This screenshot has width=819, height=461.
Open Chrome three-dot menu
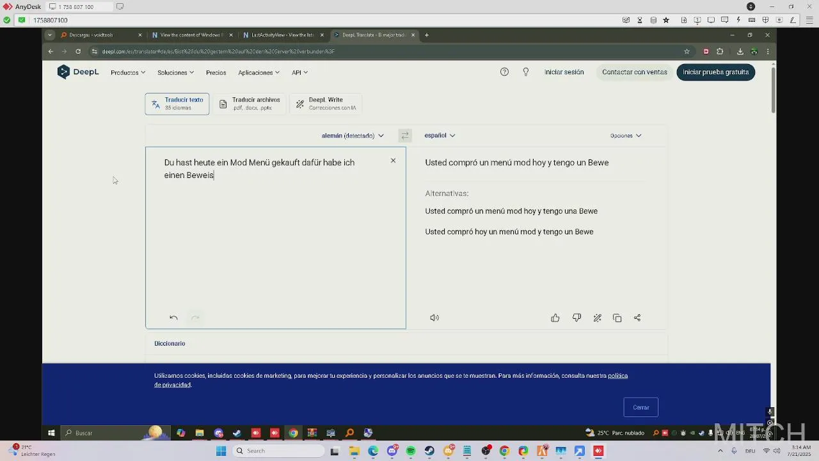(768, 52)
